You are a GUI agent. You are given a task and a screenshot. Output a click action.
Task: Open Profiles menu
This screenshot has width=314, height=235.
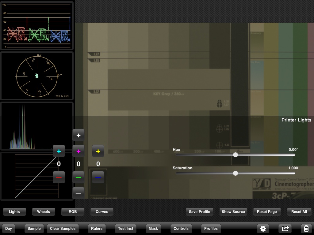(x=211, y=228)
